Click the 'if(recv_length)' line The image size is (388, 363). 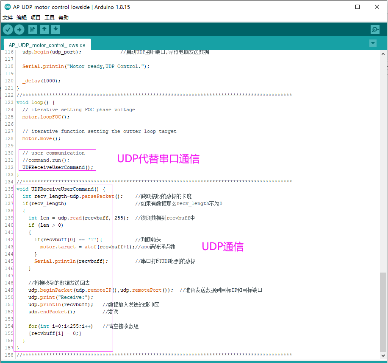click(x=44, y=203)
